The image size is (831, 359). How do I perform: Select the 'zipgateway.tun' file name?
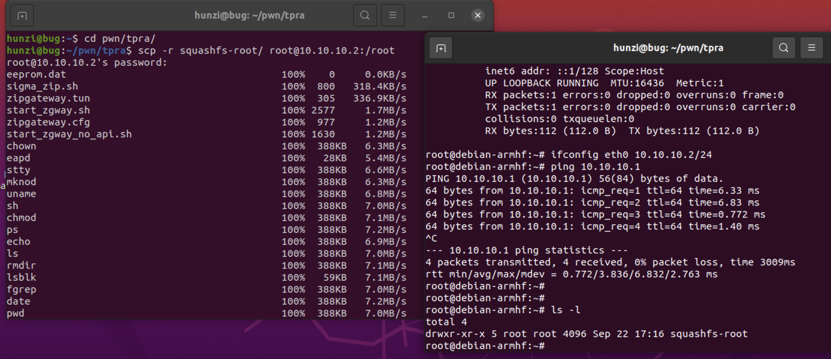click(48, 98)
